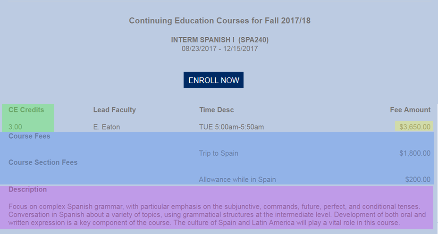
Task: Click the ENROLL NOW button
Action: click(x=213, y=80)
